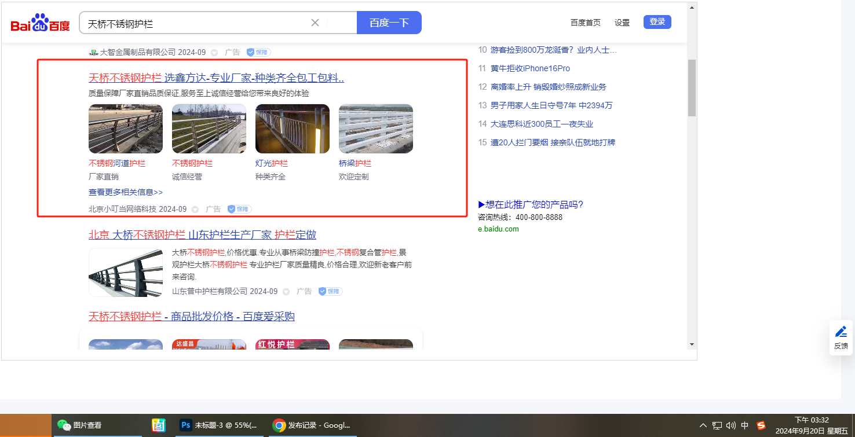Open the 红悦护栏 product thumbnail
Image resolution: width=855 pixels, height=437 pixels.
tap(293, 344)
